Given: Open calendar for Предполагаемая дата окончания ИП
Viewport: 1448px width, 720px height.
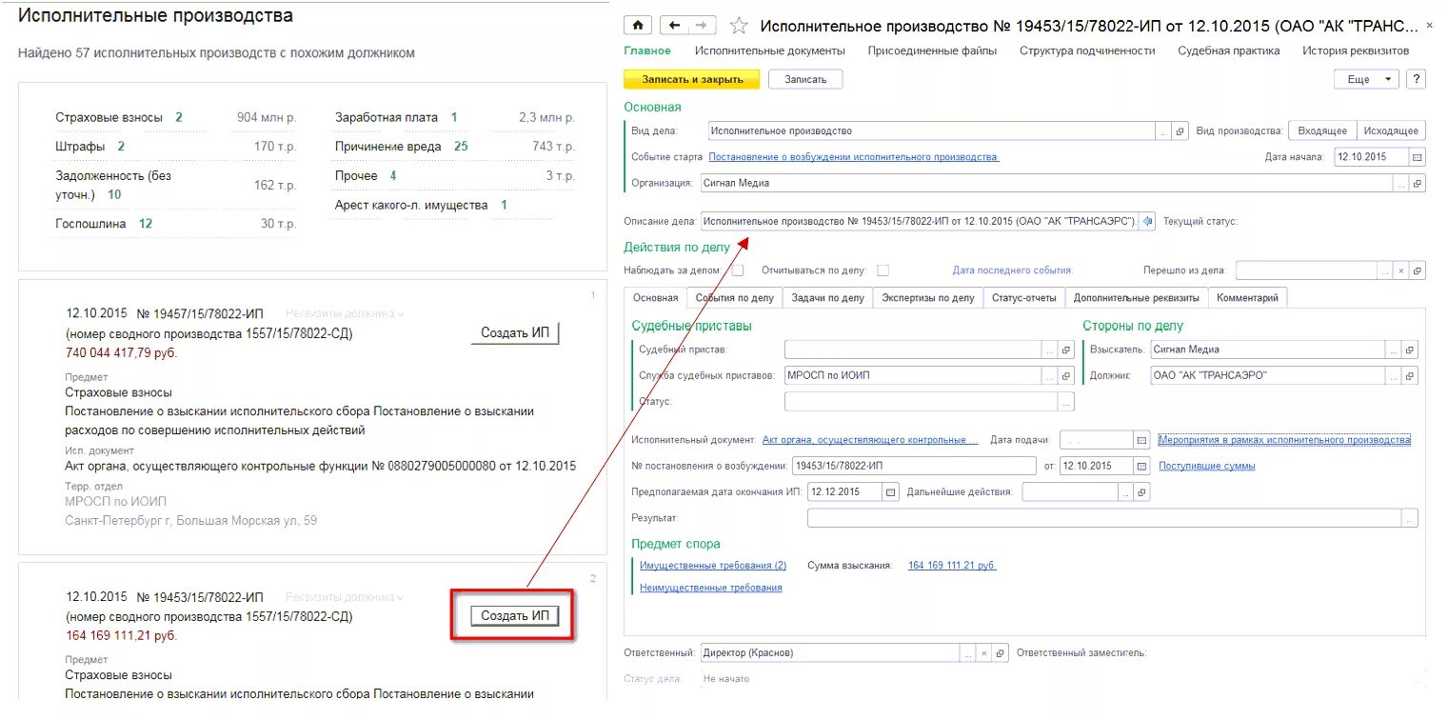Looking at the screenshot, I should coord(891,492).
